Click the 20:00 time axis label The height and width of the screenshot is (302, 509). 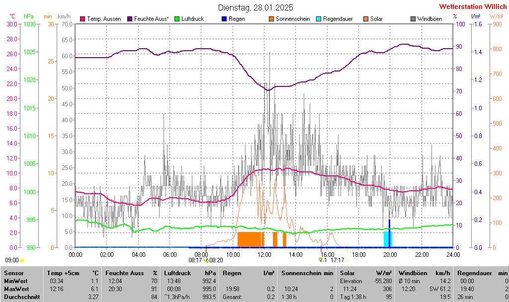pos(390,255)
